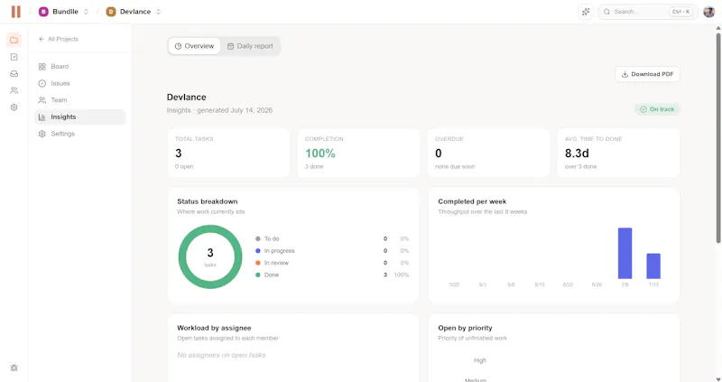Click the shorter 7/13 bar in chart
The width and height of the screenshot is (722, 382).
point(653,266)
